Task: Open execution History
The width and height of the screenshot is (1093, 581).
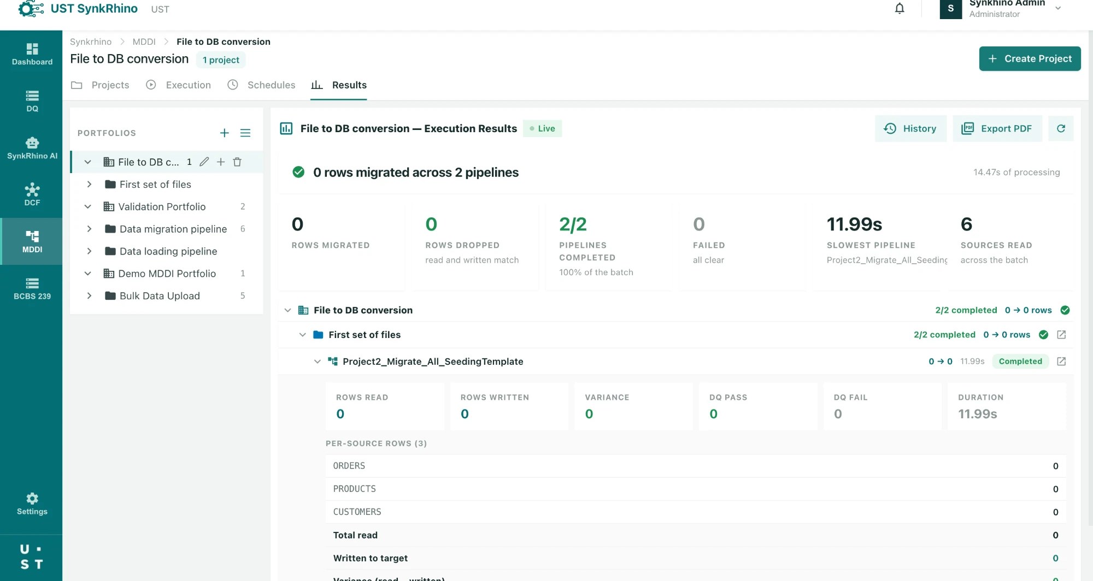Action: click(x=910, y=128)
